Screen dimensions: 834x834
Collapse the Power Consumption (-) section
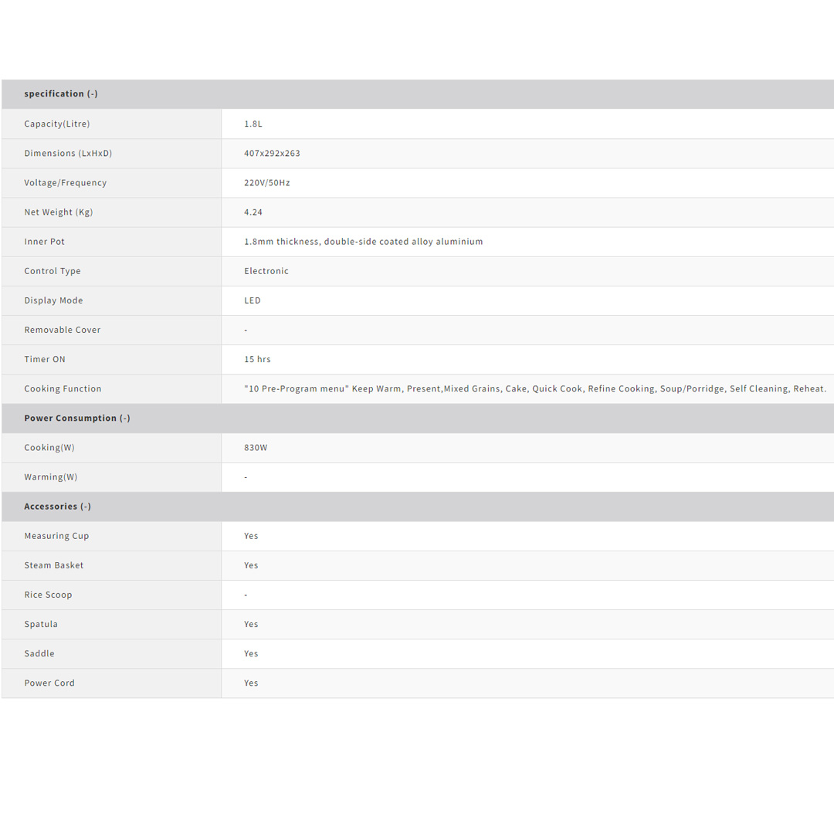click(x=77, y=419)
